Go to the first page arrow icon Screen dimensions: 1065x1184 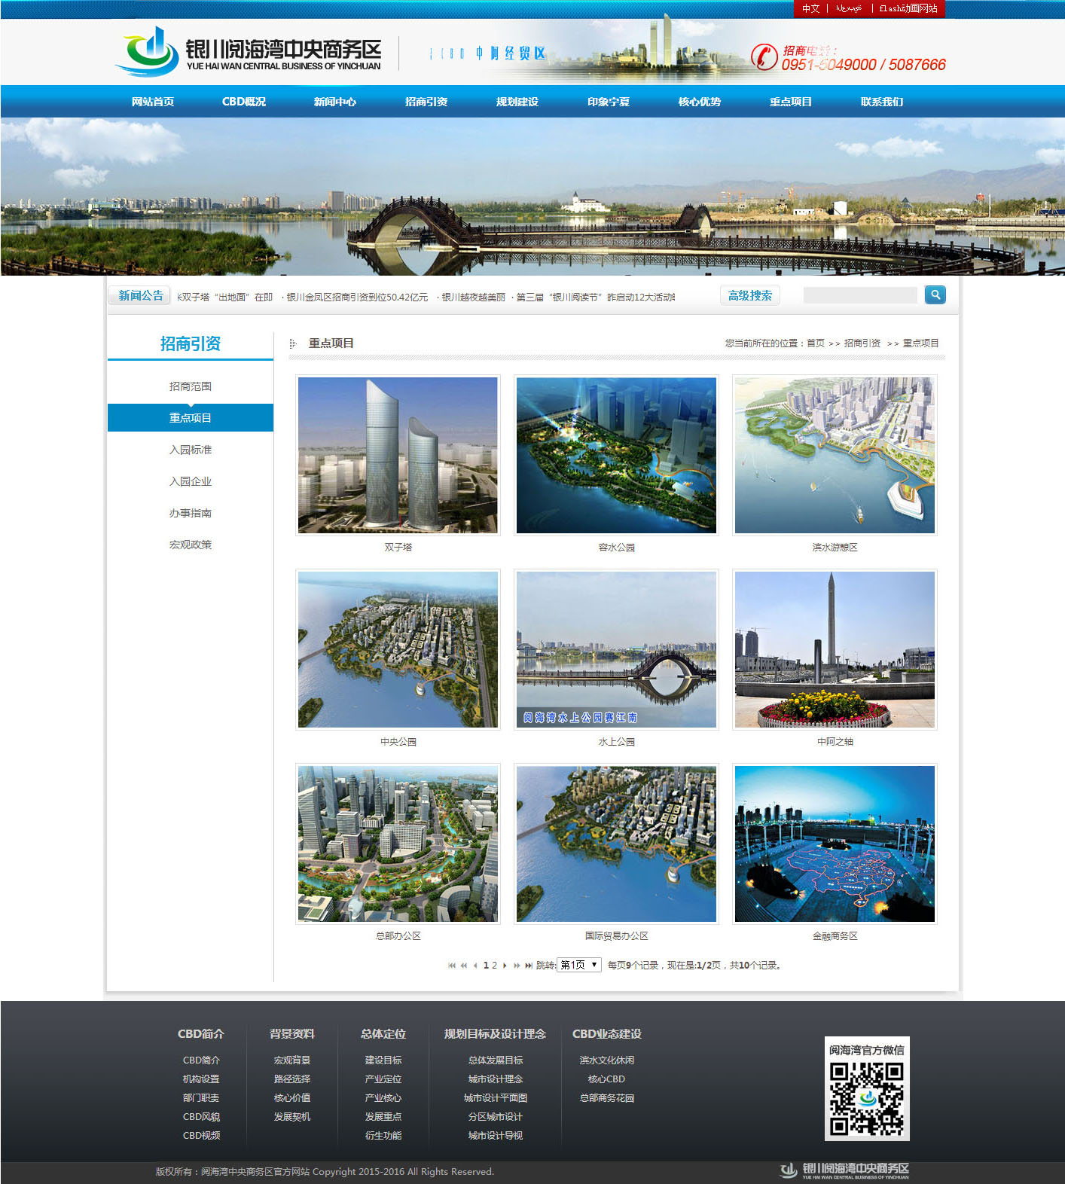452,966
